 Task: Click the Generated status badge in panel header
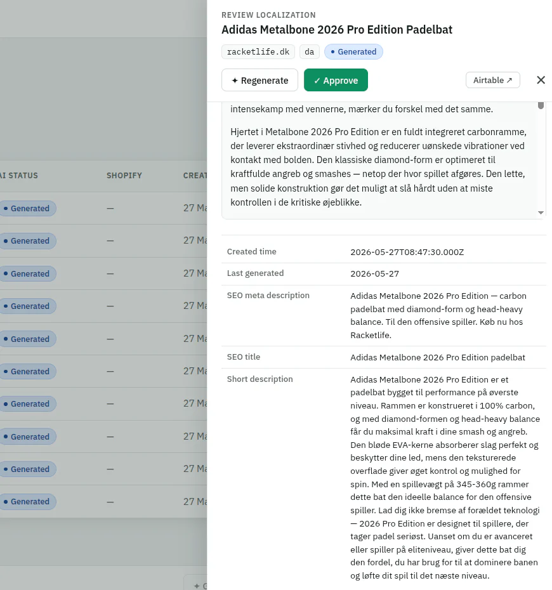[353, 51]
